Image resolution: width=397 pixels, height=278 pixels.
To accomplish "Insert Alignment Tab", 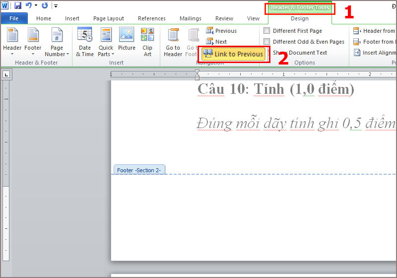I will pyautogui.click(x=375, y=53).
